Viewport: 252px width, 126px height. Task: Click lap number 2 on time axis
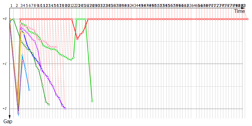click(17, 6)
